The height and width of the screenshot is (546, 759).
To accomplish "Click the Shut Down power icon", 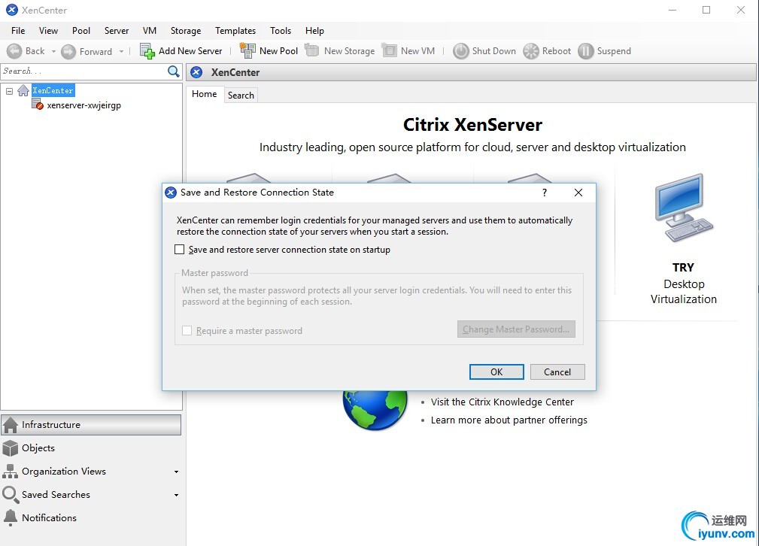I will 461,51.
